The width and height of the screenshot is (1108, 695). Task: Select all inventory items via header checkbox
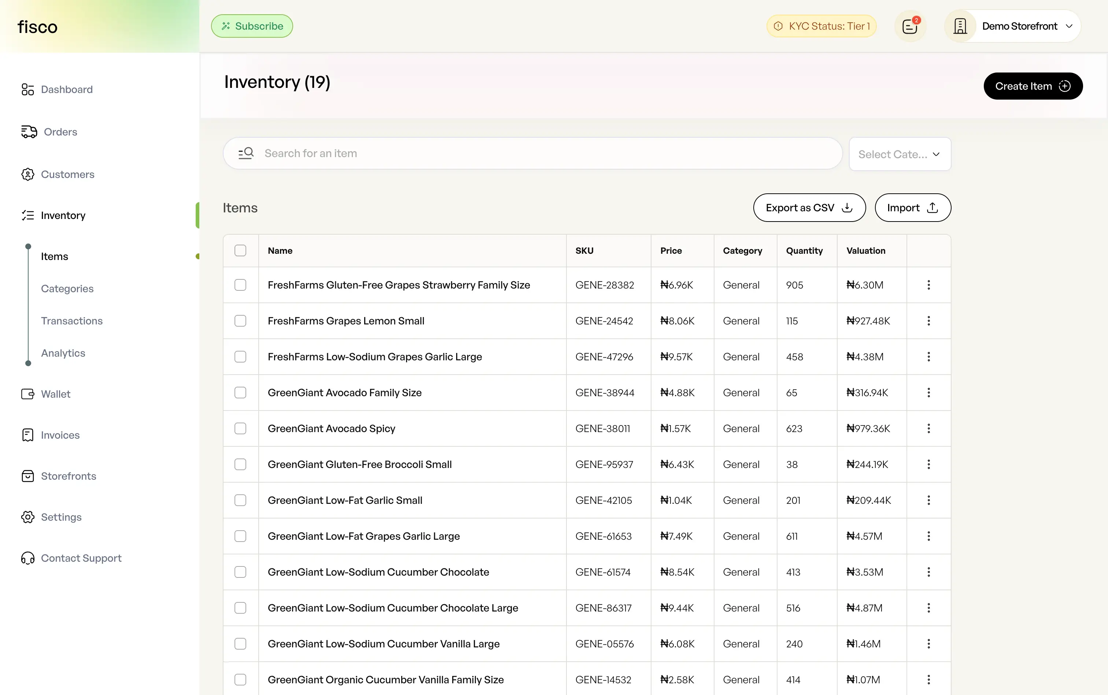coord(241,250)
